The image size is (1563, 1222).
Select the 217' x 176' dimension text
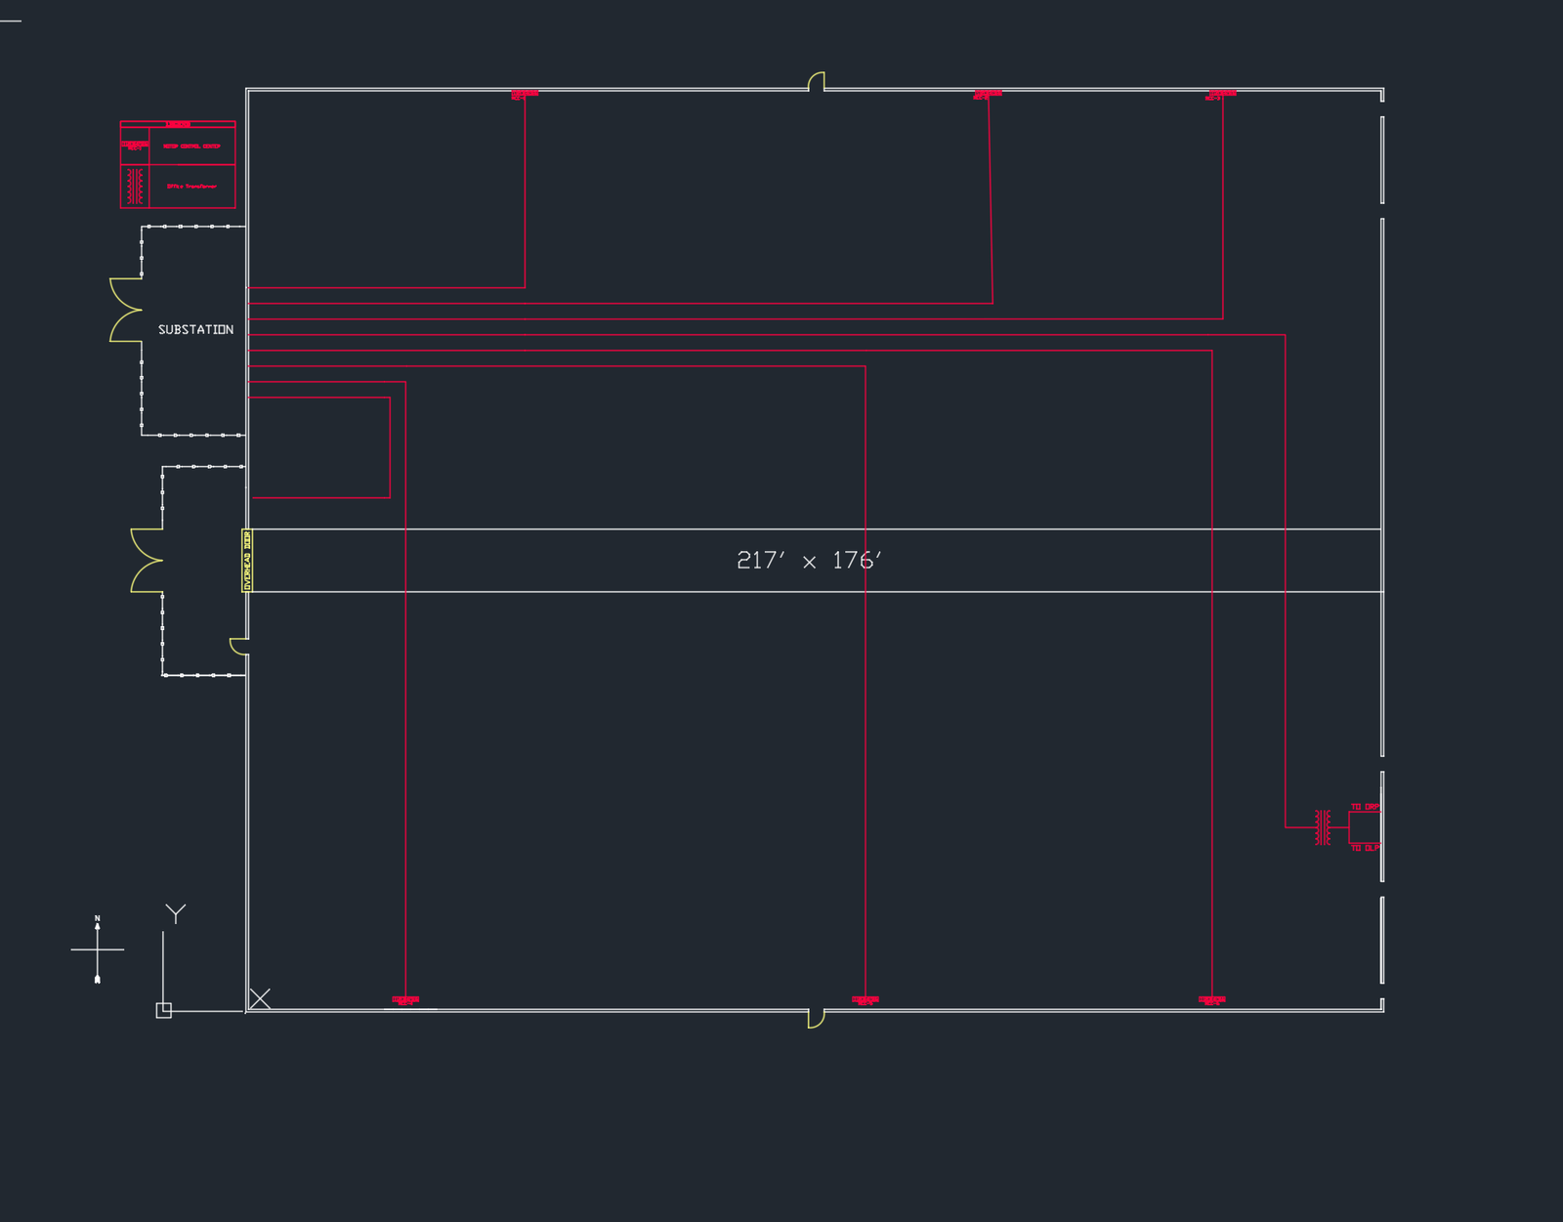point(809,561)
